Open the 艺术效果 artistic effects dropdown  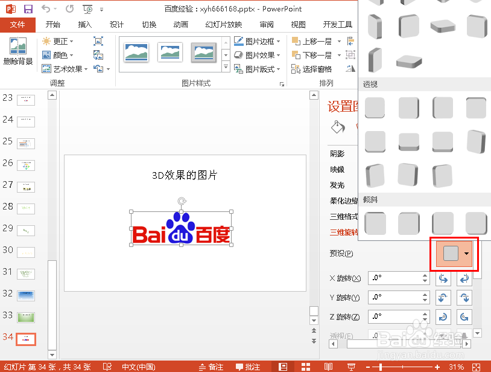[x=65, y=69]
